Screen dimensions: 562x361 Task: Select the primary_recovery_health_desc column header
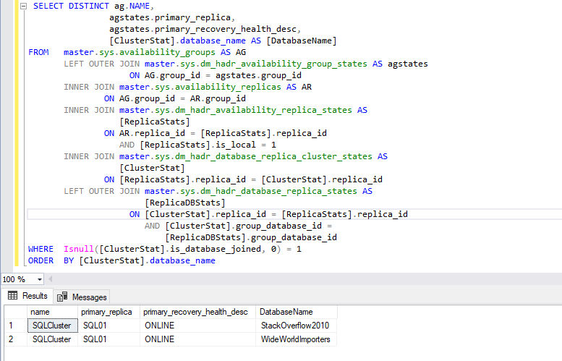pyautogui.click(x=197, y=312)
